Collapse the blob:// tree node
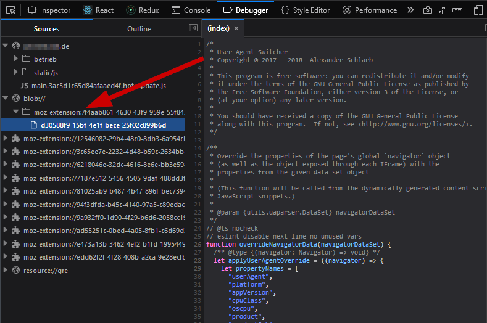 tap(6, 98)
